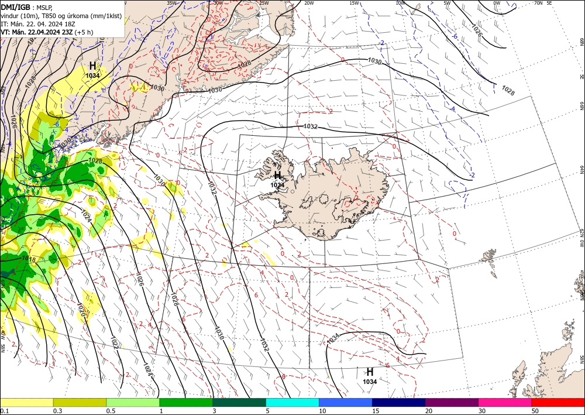Click the H 1034 marker over Greenland
585x415 pixels.
click(92, 70)
